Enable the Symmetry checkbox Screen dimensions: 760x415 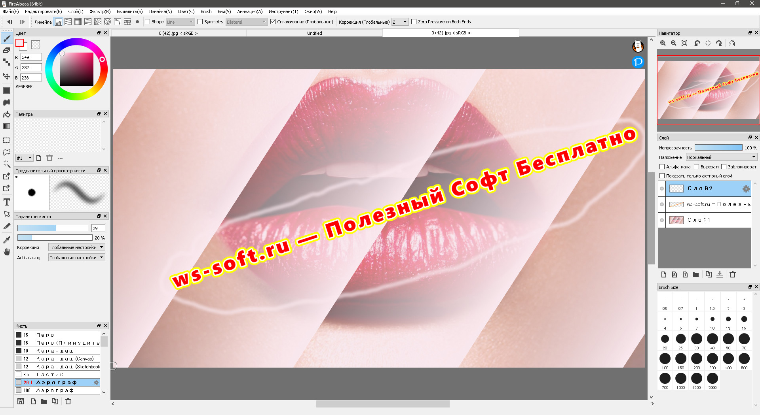[200, 22]
